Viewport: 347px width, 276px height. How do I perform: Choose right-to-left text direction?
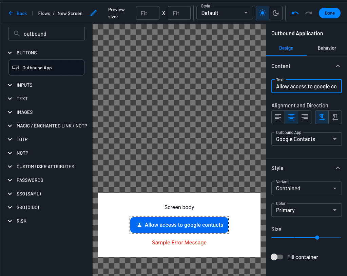(x=335, y=117)
